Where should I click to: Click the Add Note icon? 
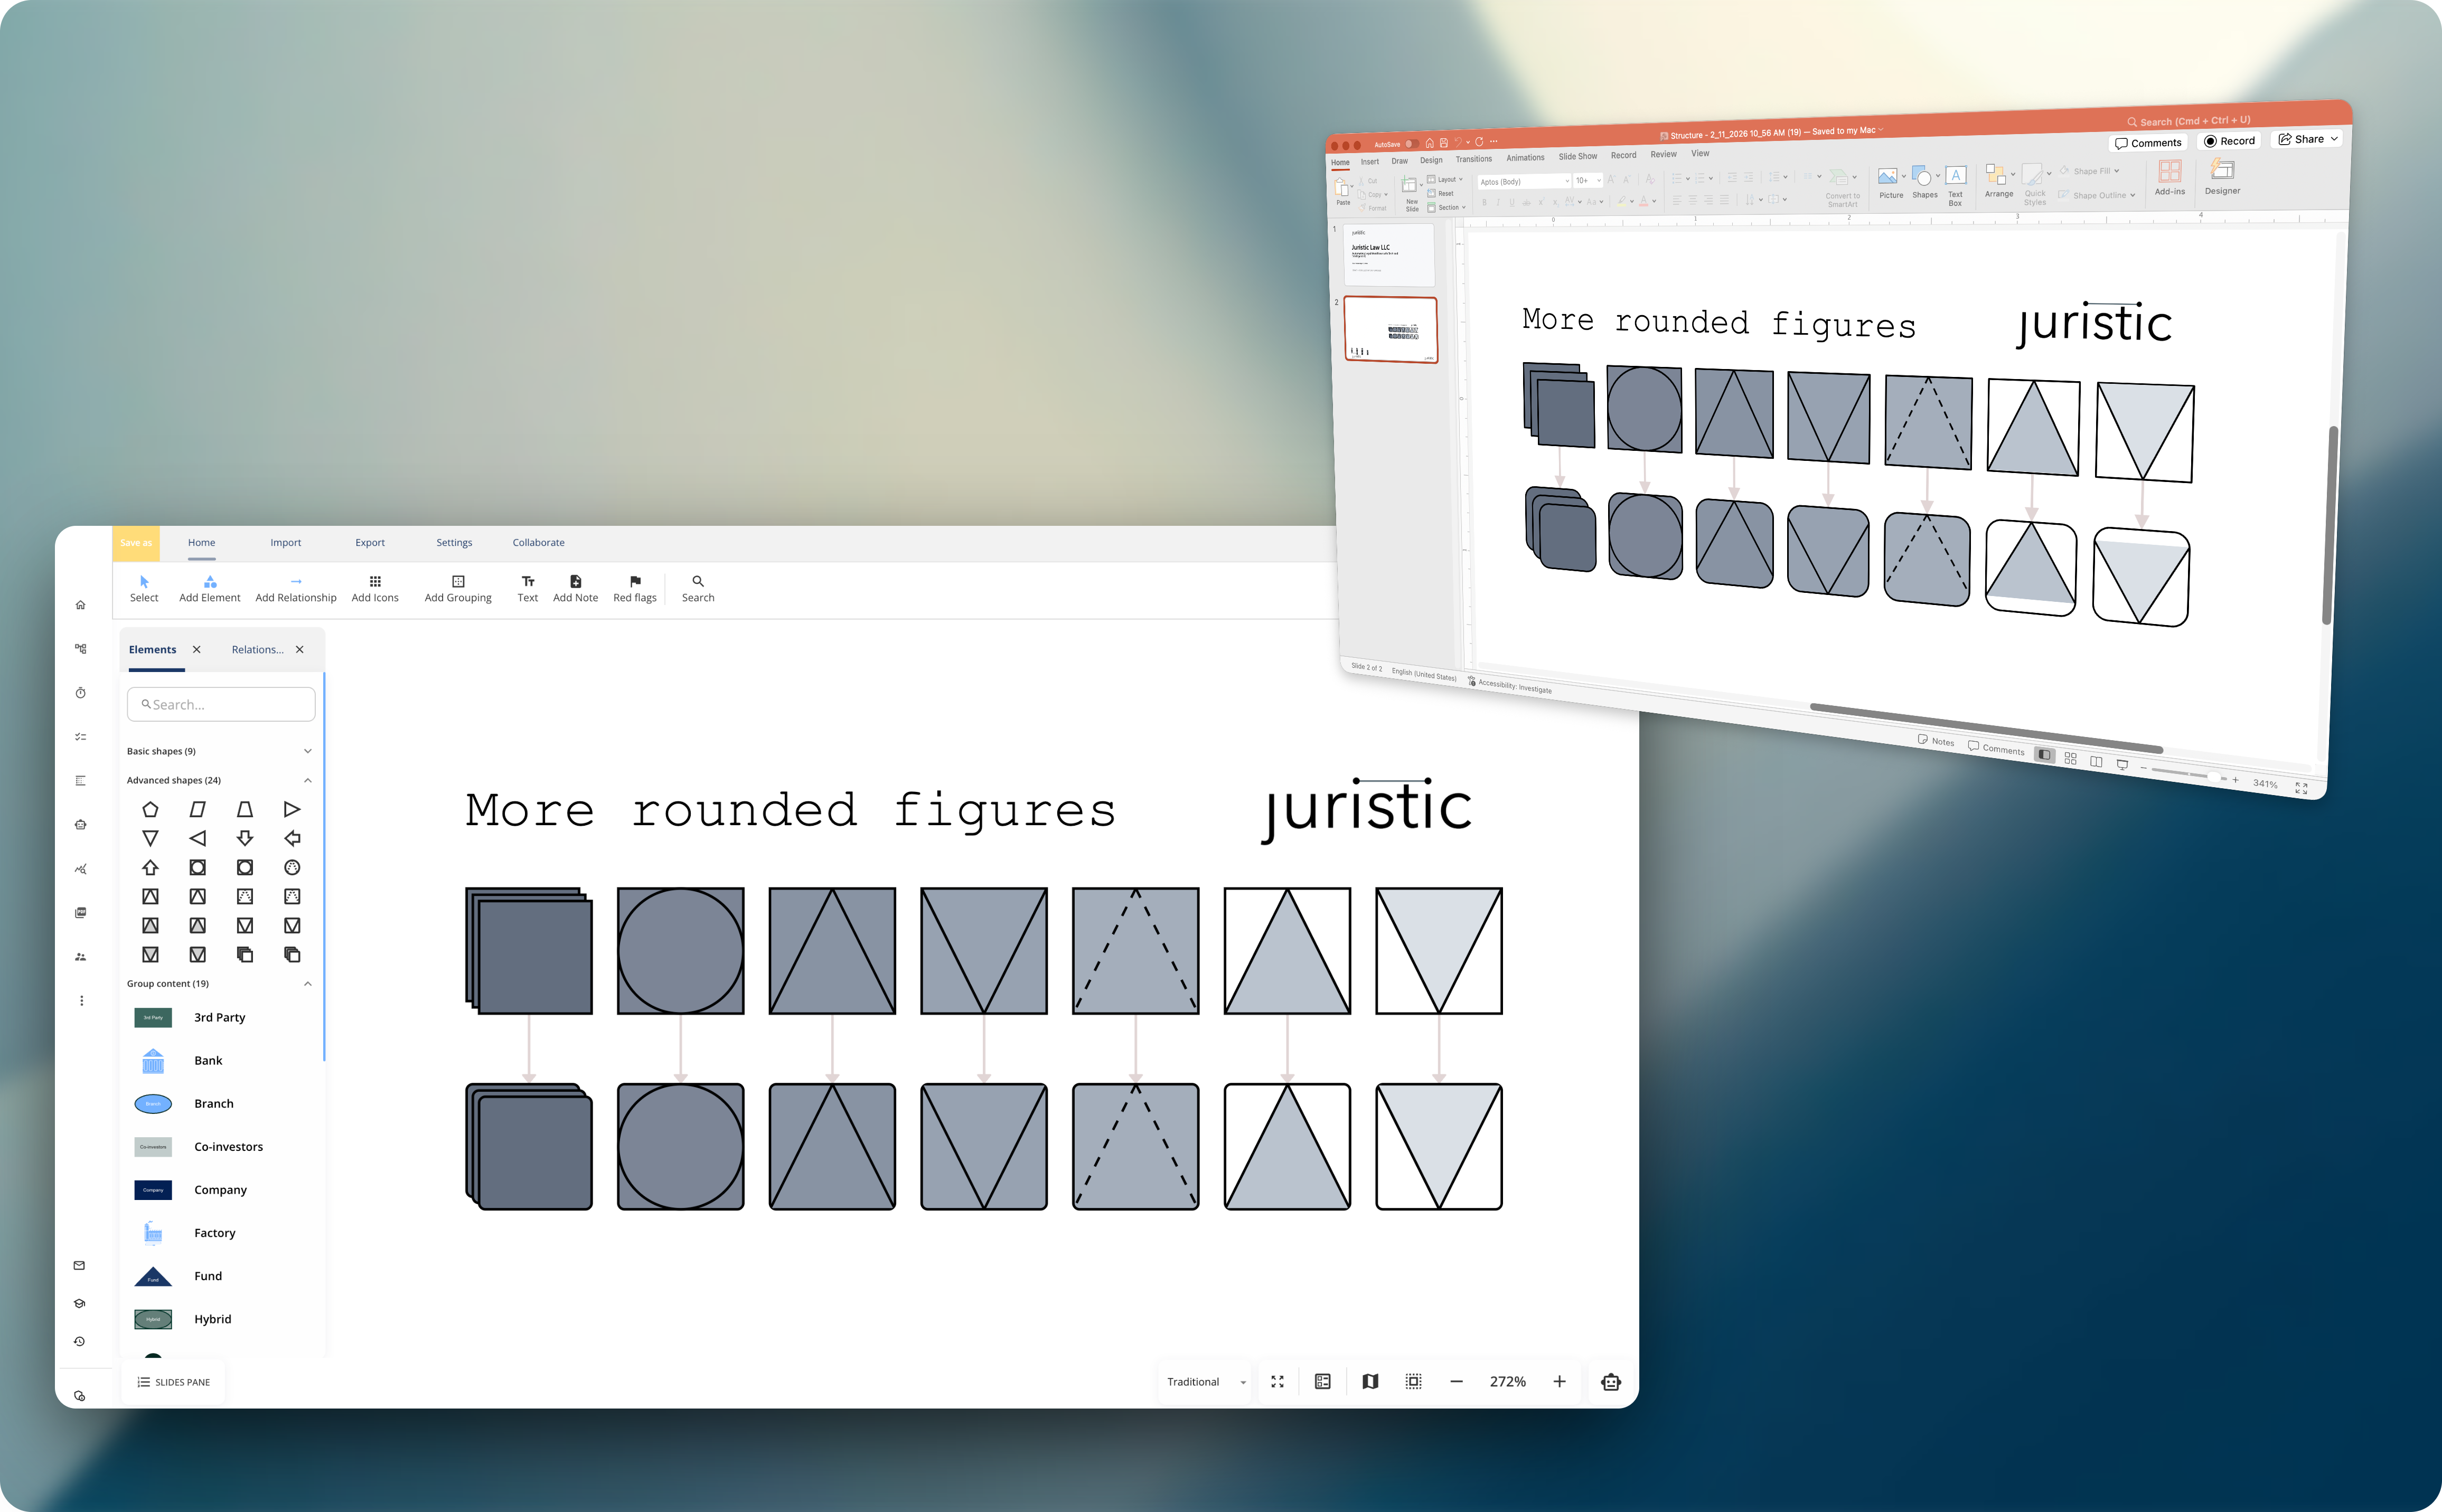(x=575, y=588)
